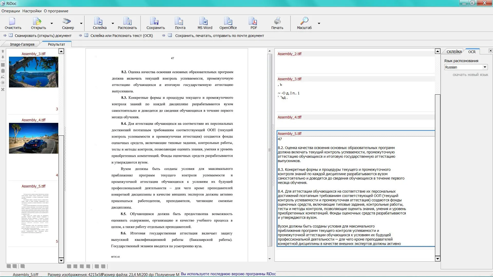Select the Assembly_4.tiff car thumbnail
Image resolution: width=493 pixels, height=277 pixels.
tap(34, 138)
